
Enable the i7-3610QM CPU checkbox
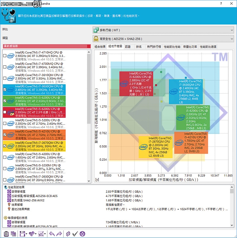(5, 78)
